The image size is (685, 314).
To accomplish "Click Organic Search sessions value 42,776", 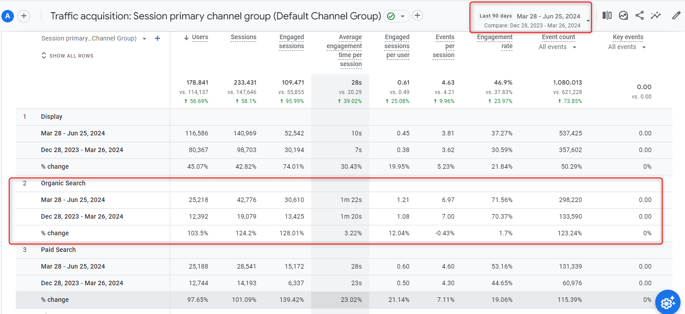I will (246, 200).
